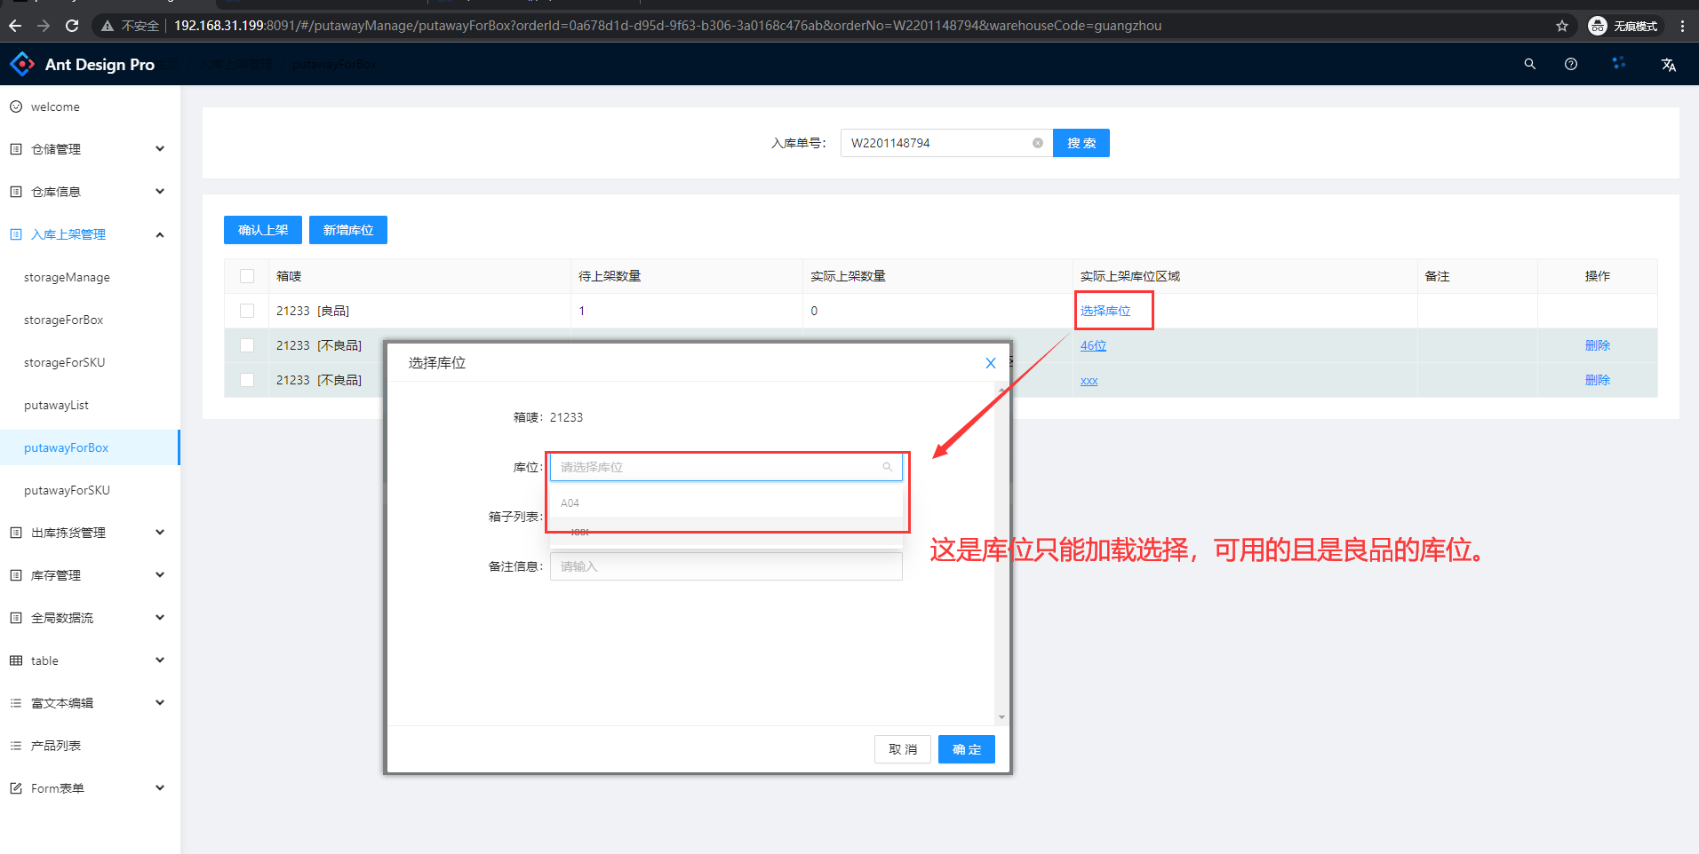
Task: Click the search magnifier icon in header
Action: tap(1529, 64)
